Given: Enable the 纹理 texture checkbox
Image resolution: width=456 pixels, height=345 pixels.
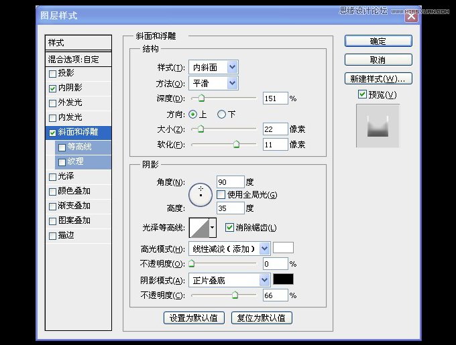Looking at the screenshot, I should click(x=62, y=162).
